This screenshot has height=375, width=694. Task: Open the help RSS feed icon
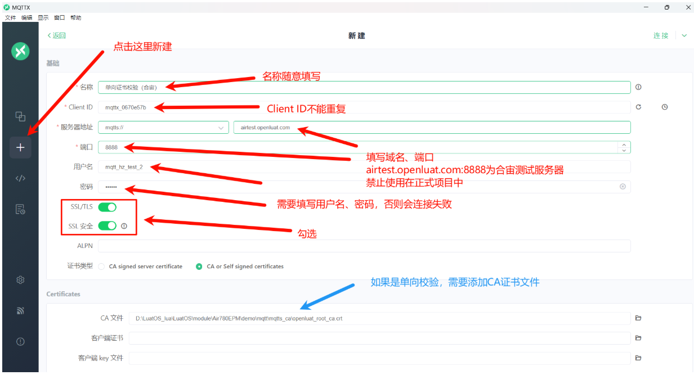click(x=20, y=310)
